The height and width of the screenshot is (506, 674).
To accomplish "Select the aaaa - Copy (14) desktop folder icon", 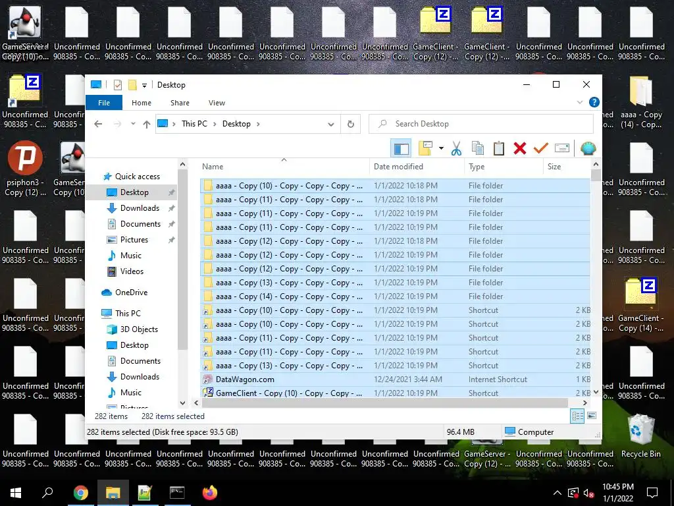I will point(641,102).
